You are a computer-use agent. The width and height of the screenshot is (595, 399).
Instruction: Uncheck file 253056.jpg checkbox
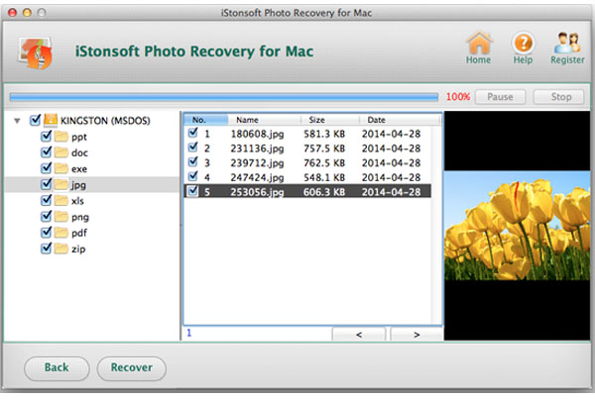click(193, 191)
